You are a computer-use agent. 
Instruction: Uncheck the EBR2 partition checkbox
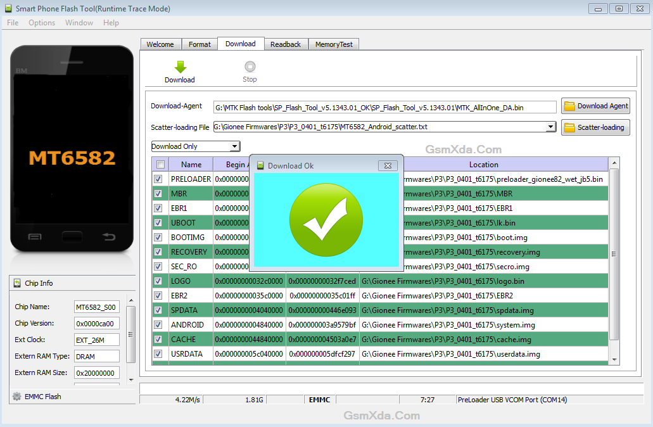point(158,296)
